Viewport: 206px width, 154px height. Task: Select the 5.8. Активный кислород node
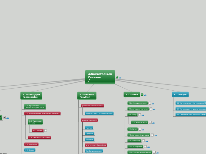(139, 135)
